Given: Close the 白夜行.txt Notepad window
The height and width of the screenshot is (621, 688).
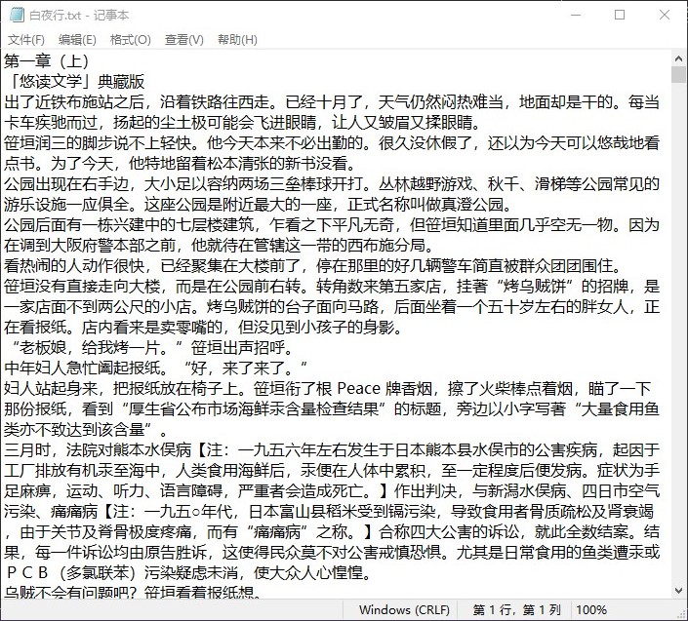Looking at the screenshot, I should pyautogui.click(x=665, y=15).
